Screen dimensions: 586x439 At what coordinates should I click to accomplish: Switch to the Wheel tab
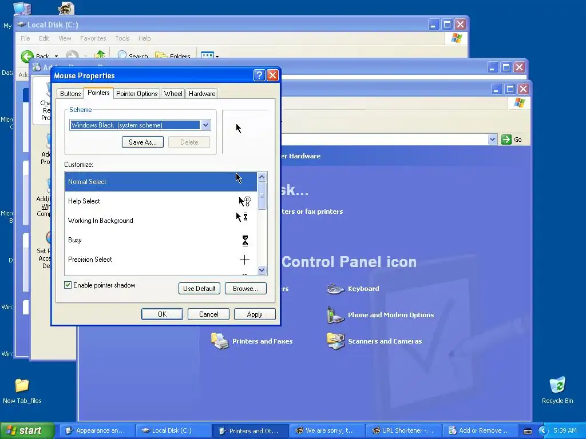click(173, 94)
